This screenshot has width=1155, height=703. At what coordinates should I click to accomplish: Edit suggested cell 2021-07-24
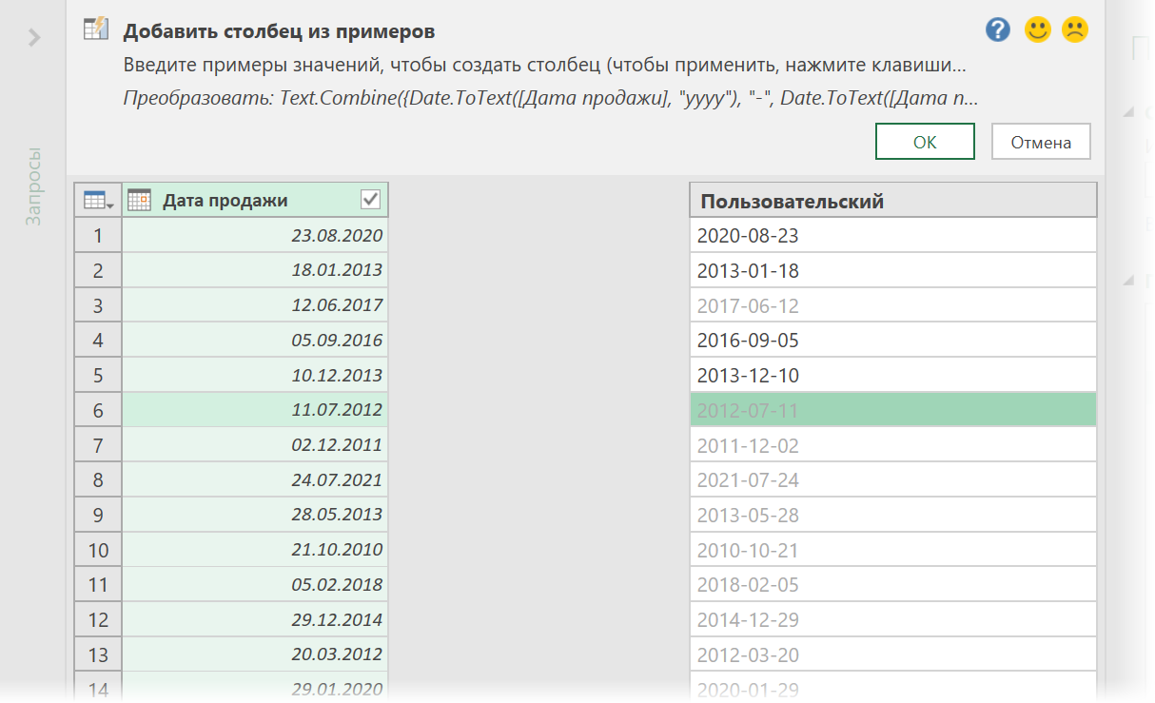click(x=893, y=480)
